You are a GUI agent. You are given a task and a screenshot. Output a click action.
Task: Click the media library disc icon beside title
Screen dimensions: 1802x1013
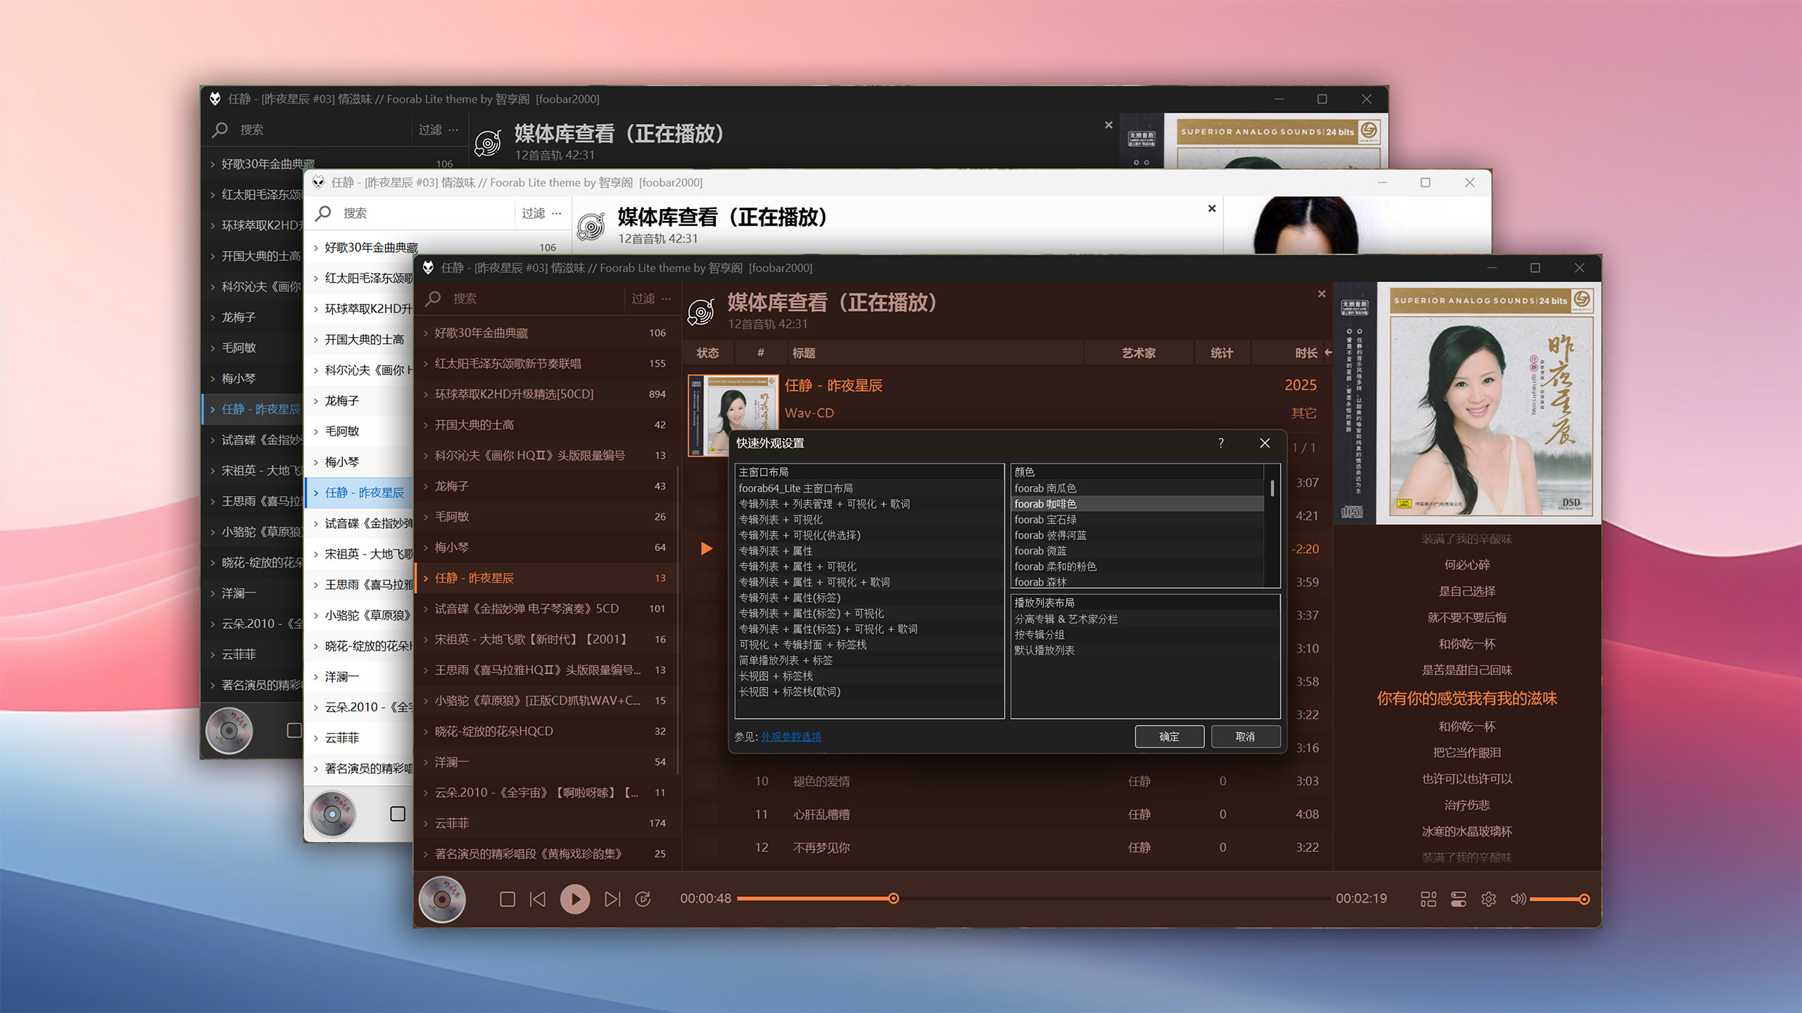click(701, 312)
